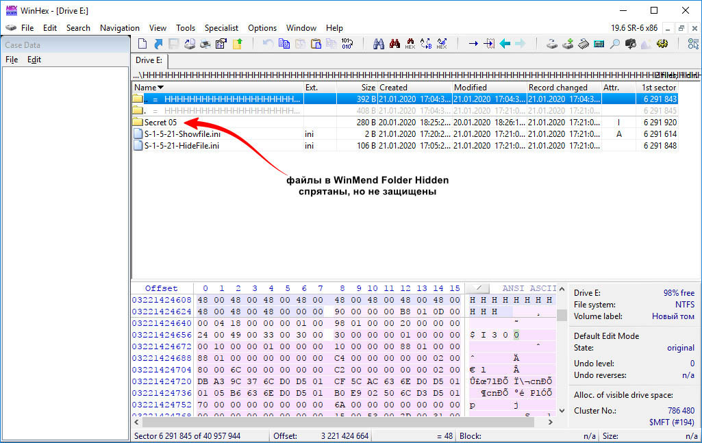Click the yellow gear Options icon
The image size is (702, 443).
[662, 43]
